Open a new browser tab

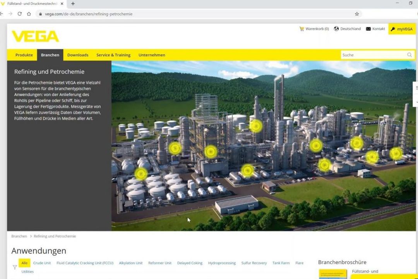pyautogui.click(x=73, y=4)
